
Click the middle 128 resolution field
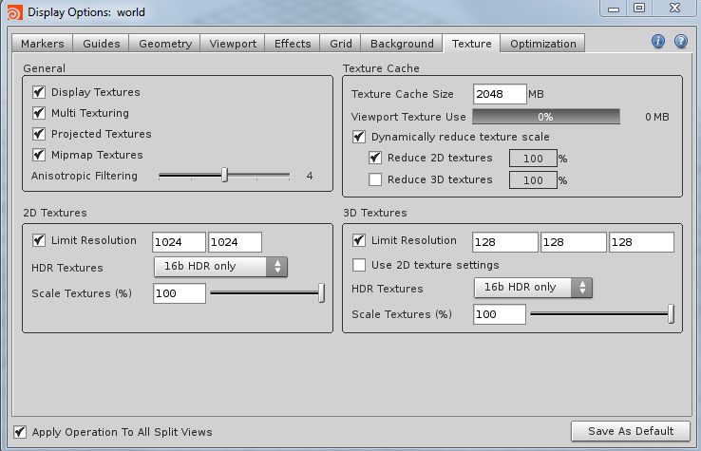[x=574, y=242]
